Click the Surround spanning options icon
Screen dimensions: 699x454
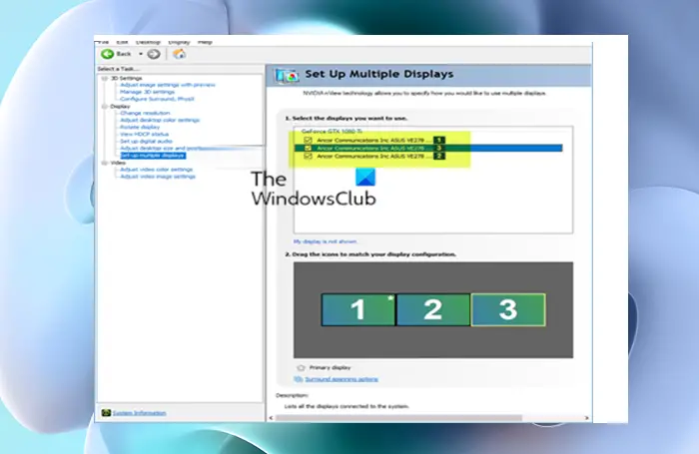pos(299,379)
